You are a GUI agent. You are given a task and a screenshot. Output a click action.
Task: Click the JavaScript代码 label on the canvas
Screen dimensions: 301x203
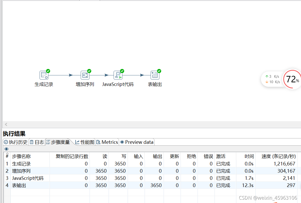click(118, 84)
